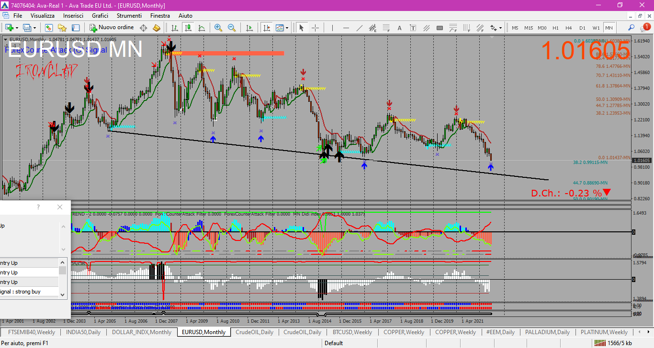654x348 pixels.
Task: Select the Fibonacci arcs tool
Action: (453, 28)
